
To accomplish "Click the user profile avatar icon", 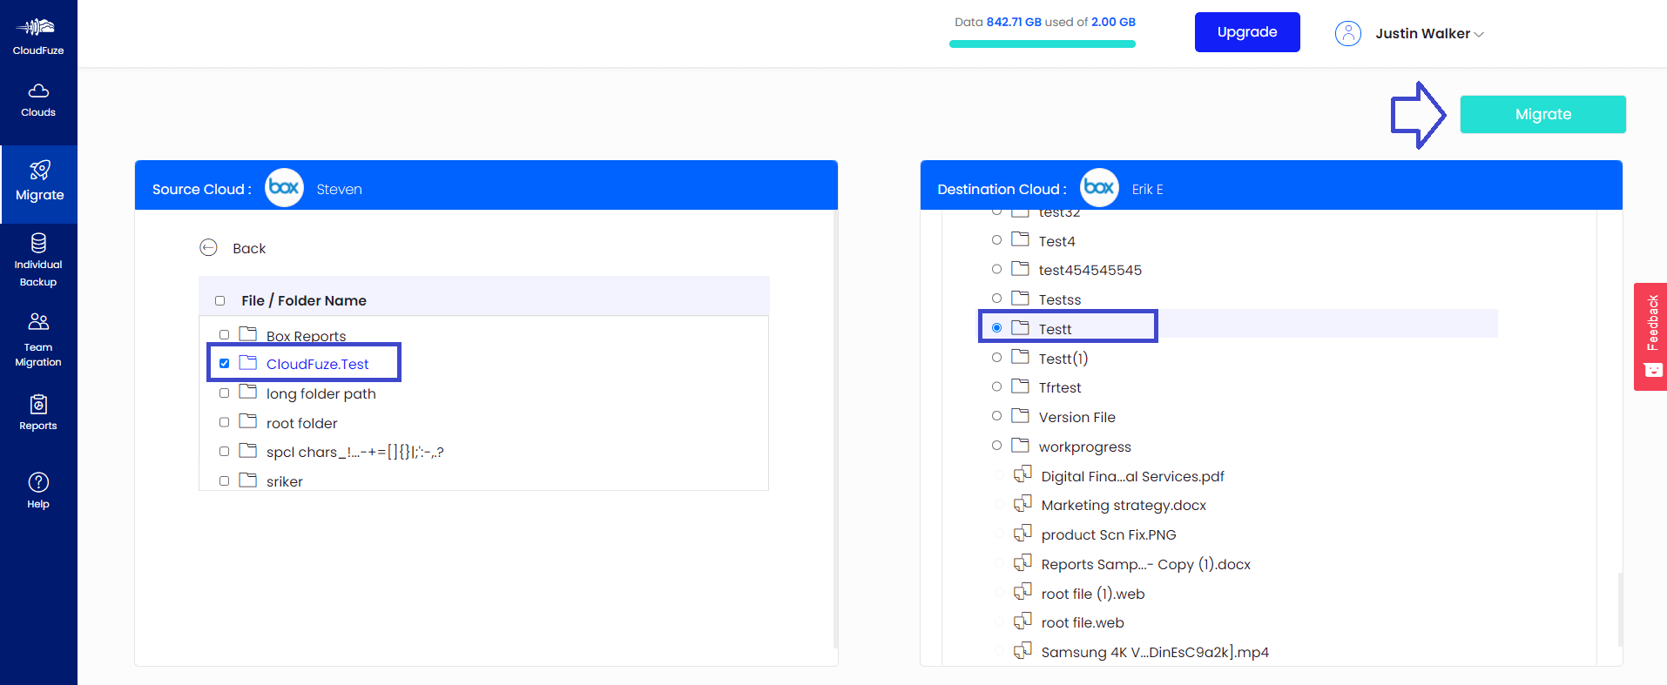I will (1348, 34).
